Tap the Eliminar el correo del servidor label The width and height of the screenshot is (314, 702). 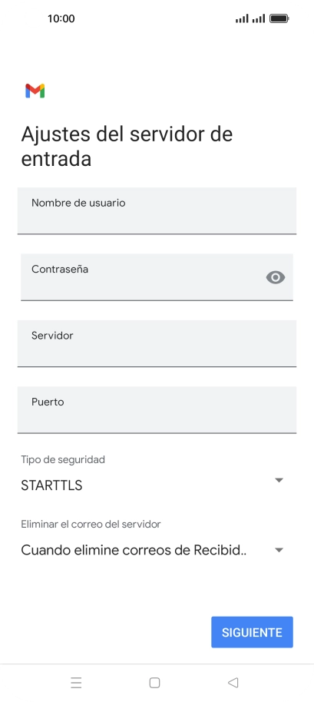(91, 524)
